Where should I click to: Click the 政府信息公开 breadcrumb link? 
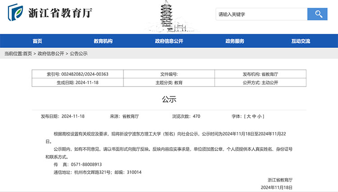(51, 54)
